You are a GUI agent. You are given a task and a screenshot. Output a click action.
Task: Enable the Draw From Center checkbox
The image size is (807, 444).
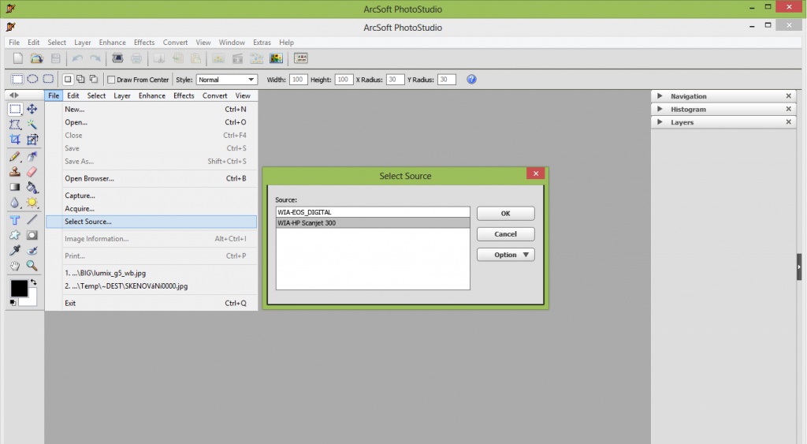pos(110,80)
